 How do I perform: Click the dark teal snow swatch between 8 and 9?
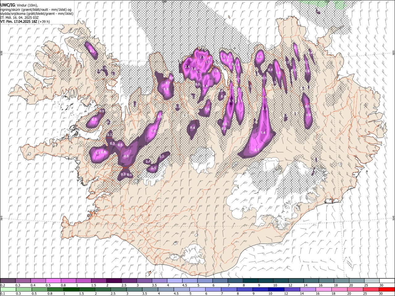(250, 281)
